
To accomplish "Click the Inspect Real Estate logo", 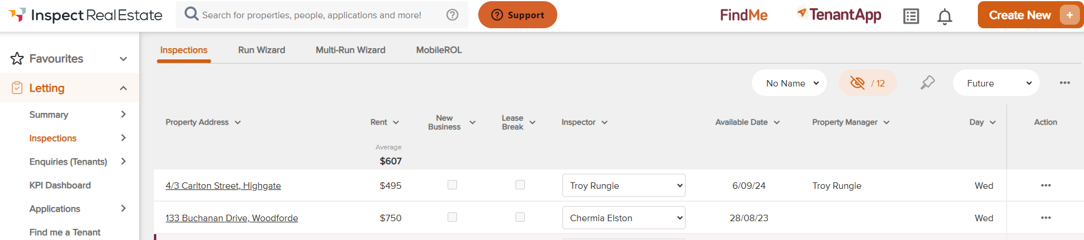I will [86, 15].
